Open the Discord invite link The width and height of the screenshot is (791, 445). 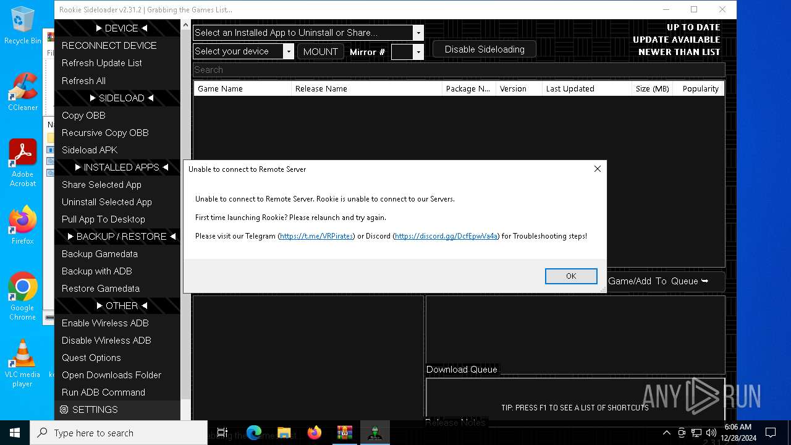coord(446,236)
